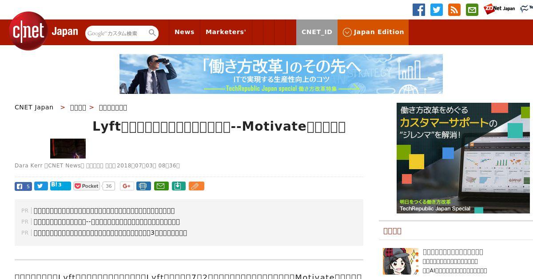Open the CNET Facebook page icon in header
The image size is (533, 279).
pyautogui.click(x=419, y=10)
